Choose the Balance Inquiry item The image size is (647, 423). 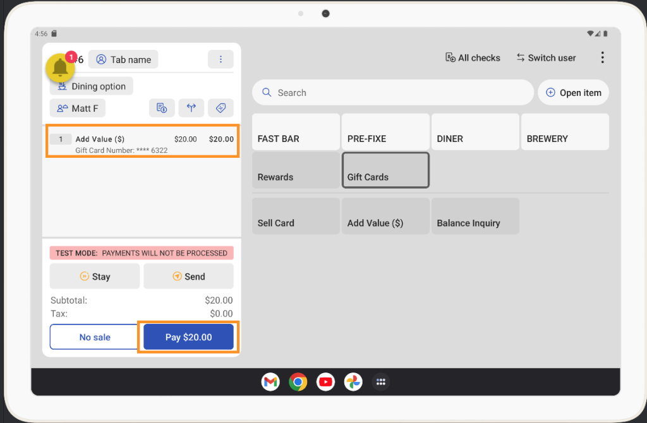click(x=475, y=217)
